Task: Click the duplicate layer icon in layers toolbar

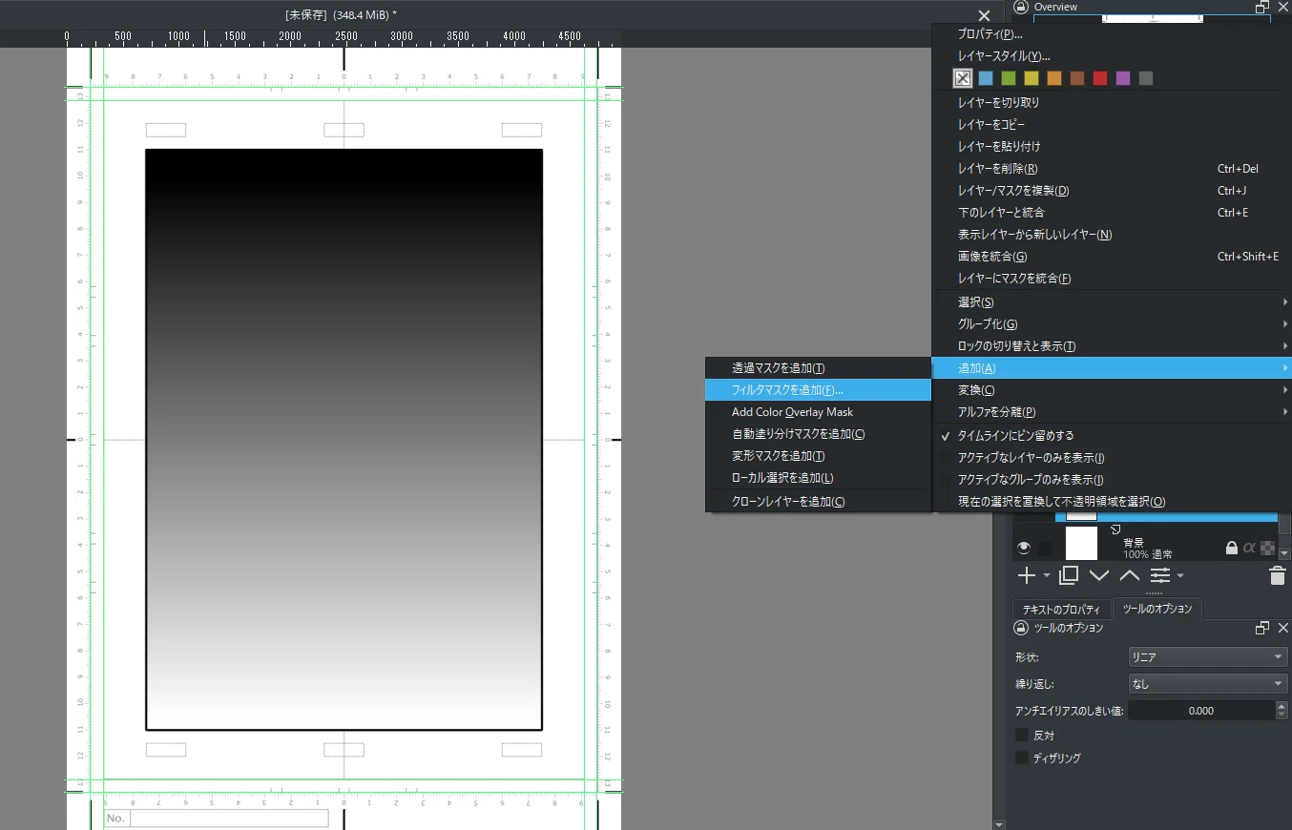Action: 1069,575
